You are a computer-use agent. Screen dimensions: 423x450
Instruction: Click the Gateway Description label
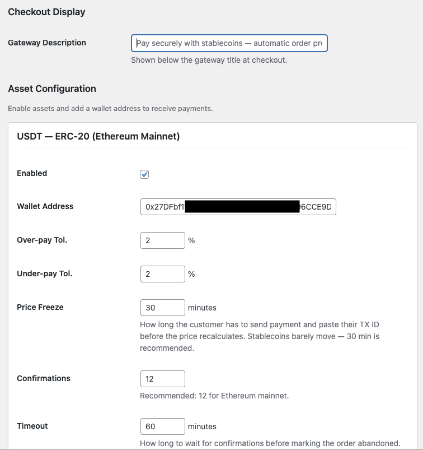coord(47,43)
